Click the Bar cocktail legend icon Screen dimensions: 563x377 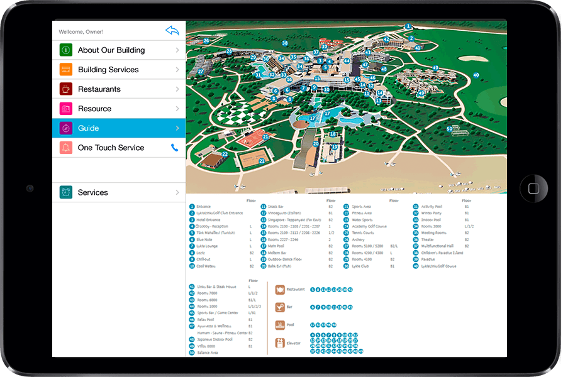[280, 307]
